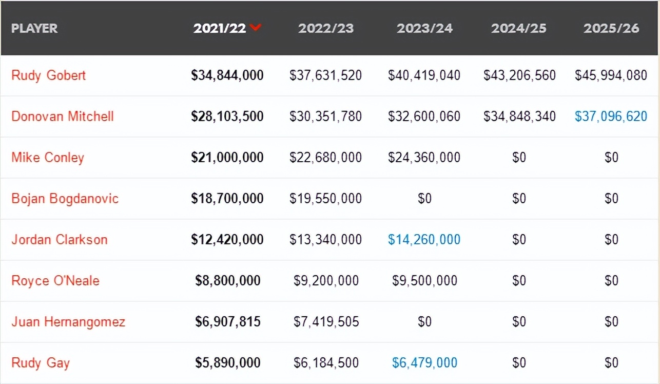Select Mike Conley's $22,680,000 value
Image resolution: width=660 pixels, height=384 pixels.
326,158
